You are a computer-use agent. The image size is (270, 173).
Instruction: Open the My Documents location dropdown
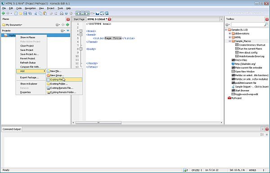point(12,25)
